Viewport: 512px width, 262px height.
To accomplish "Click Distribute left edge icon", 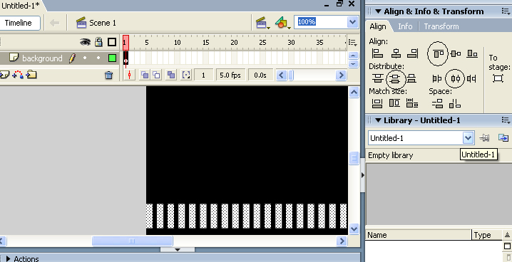I will [437, 78].
